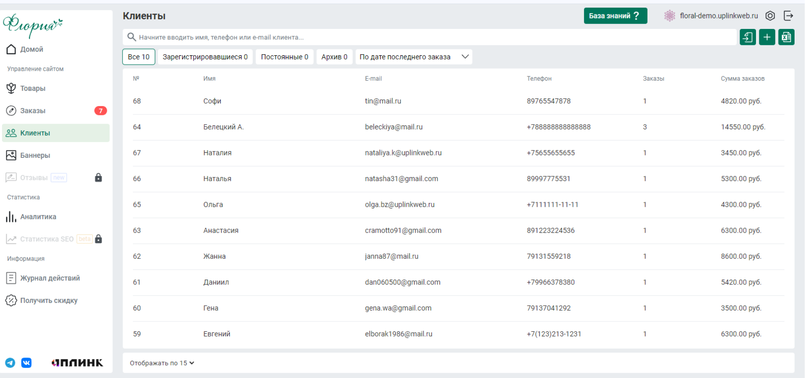Screen dimensions: 805x378
Task: Open the VK social icon link
Action: 27,363
